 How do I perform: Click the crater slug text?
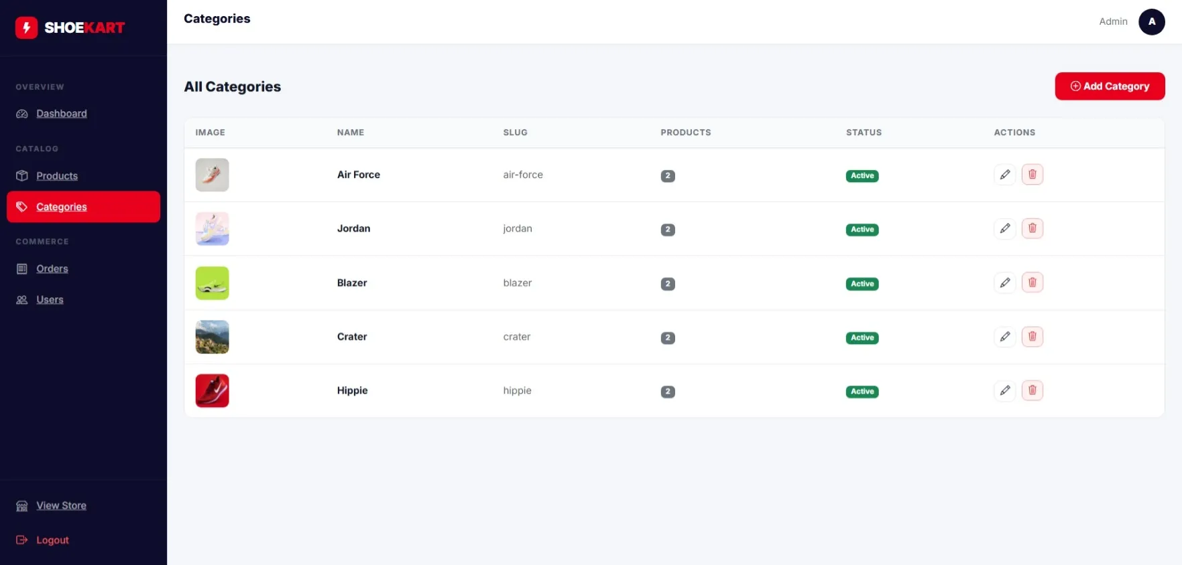[x=517, y=337]
